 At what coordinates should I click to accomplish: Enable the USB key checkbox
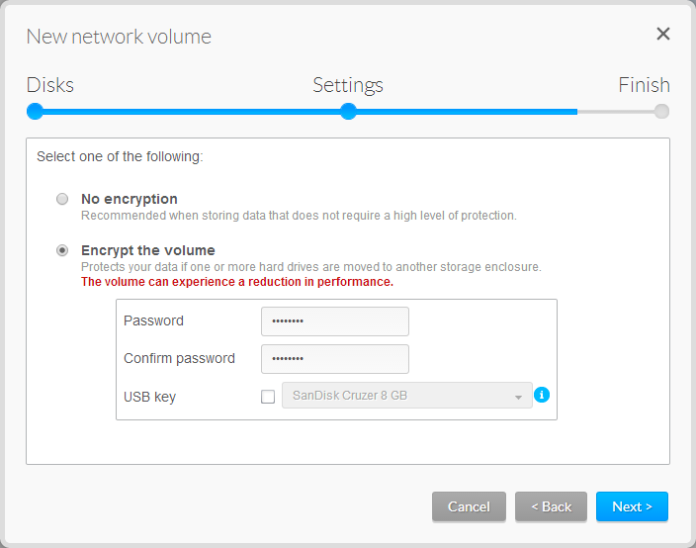pyautogui.click(x=268, y=397)
